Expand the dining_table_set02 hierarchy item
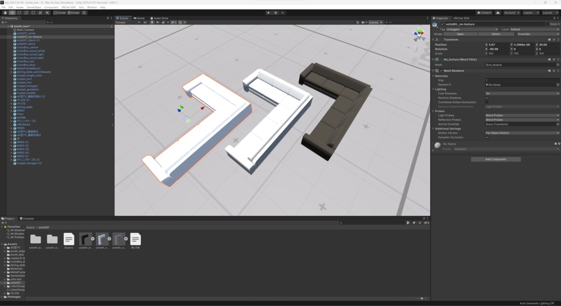Image resolution: width=561 pixels, height=306 pixels. coord(12,72)
